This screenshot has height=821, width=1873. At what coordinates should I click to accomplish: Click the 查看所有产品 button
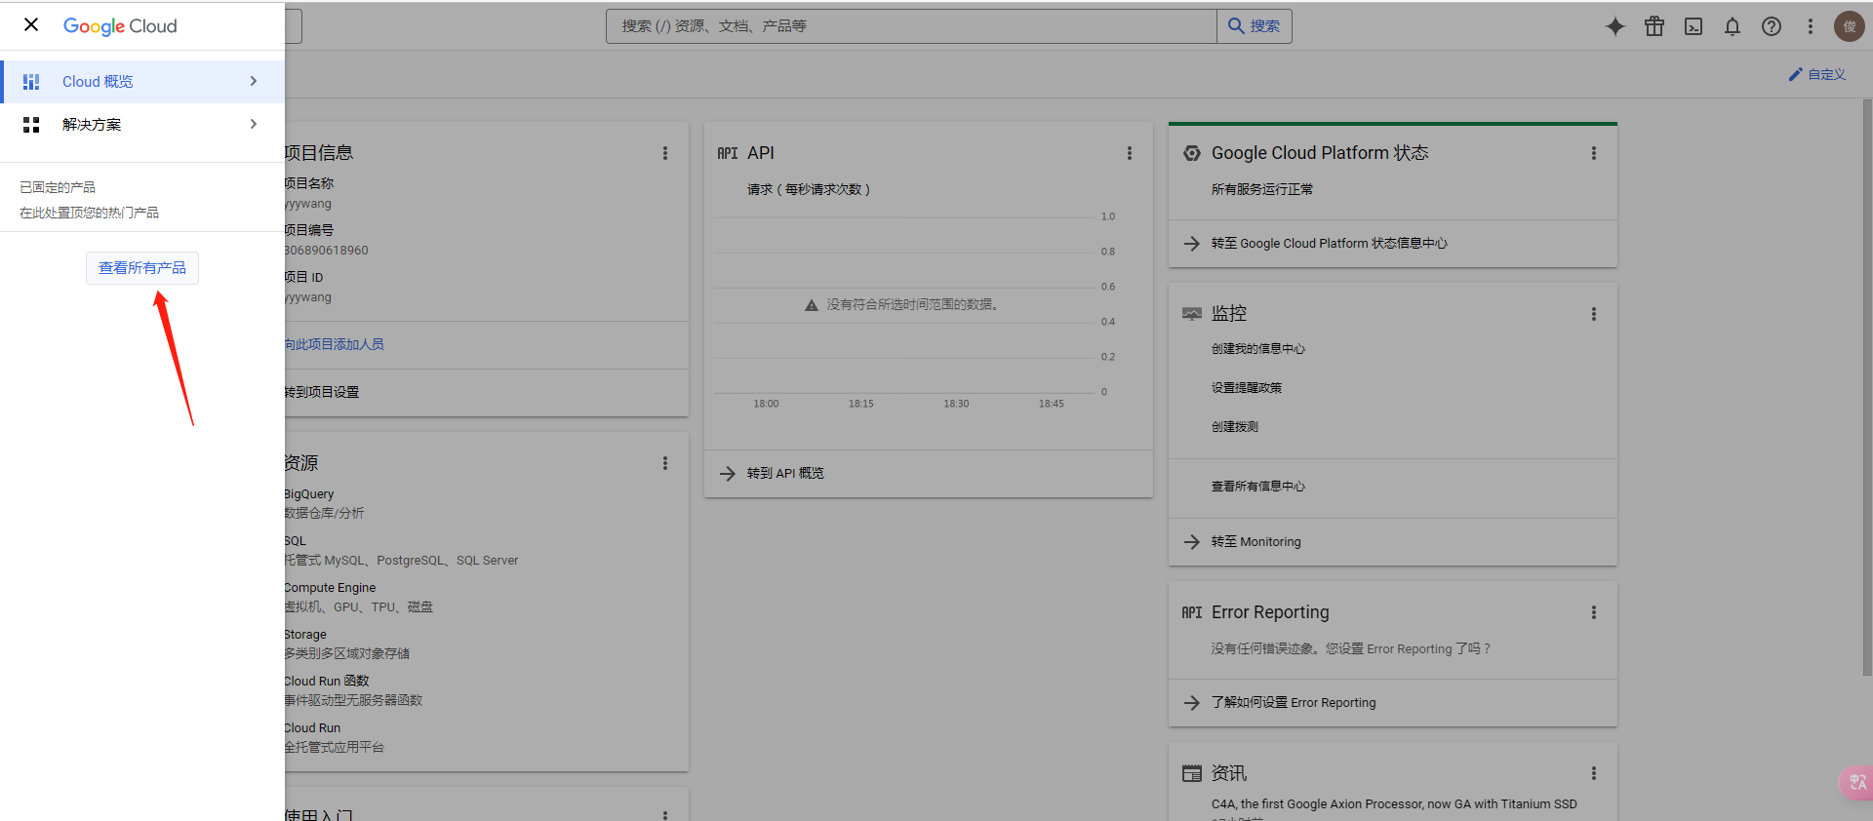142,268
